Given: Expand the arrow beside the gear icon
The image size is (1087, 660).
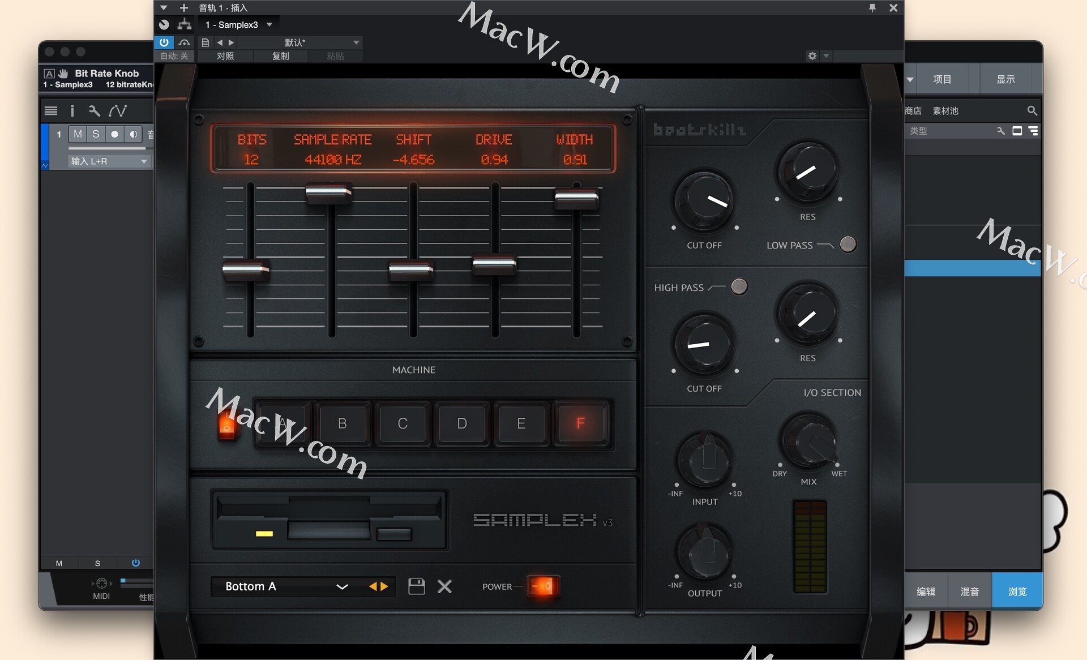Looking at the screenshot, I should tap(826, 55).
